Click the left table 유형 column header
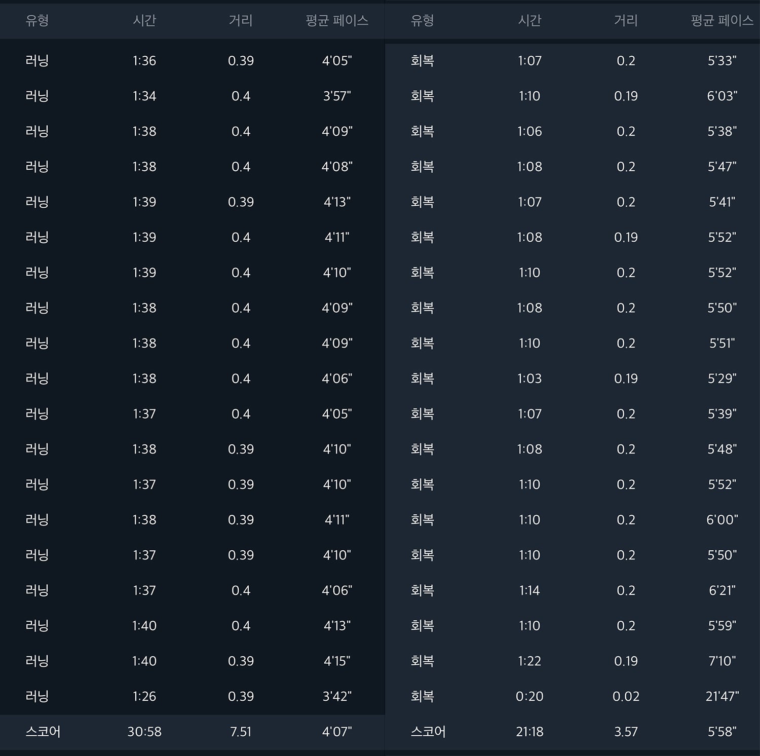Image resolution: width=760 pixels, height=756 pixels. 37,20
